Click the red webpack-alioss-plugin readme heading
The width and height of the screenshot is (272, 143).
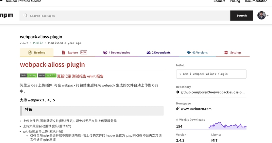pyautogui.click(x=52, y=64)
